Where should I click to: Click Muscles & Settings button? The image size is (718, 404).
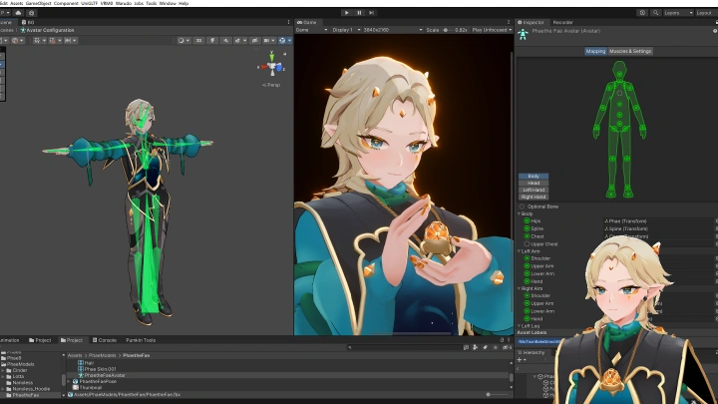pyautogui.click(x=630, y=51)
